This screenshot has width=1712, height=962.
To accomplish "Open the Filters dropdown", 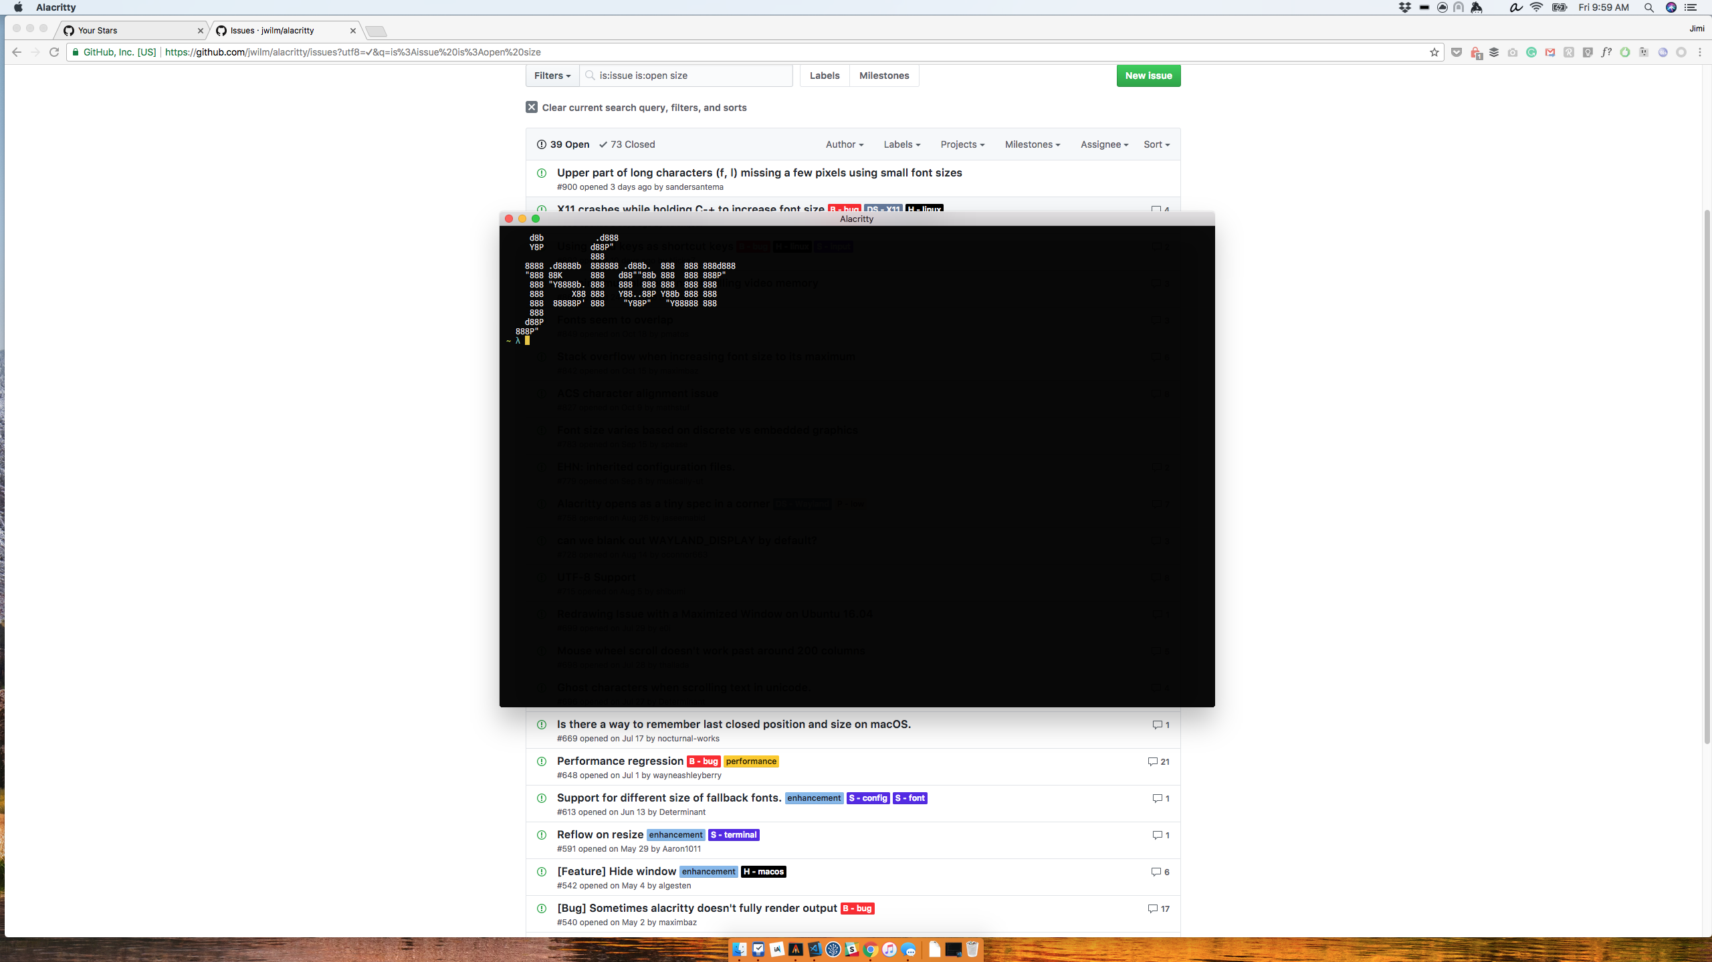I will [552, 76].
